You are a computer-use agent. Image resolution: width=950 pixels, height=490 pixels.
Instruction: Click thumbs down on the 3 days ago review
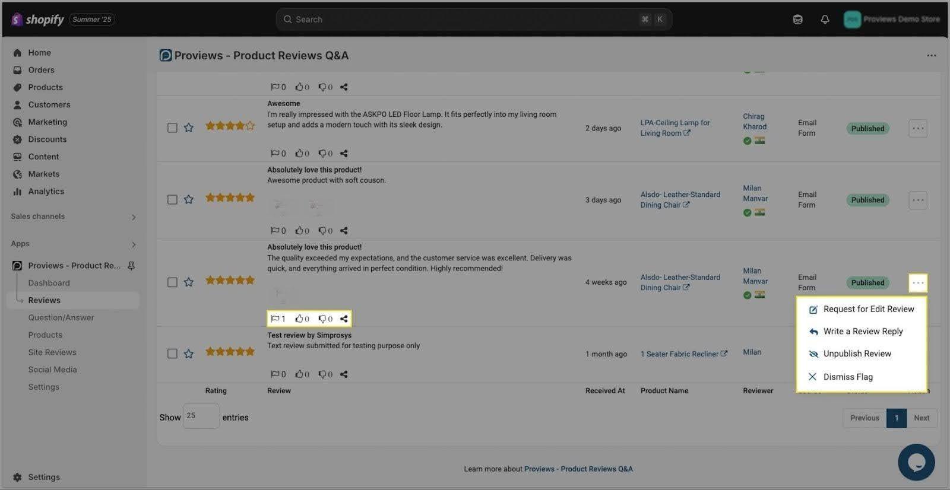pos(322,231)
